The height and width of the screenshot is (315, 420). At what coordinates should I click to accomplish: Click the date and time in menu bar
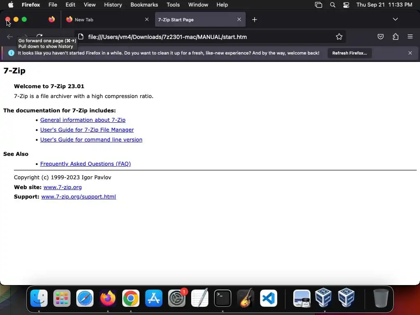tap(384, 5)
